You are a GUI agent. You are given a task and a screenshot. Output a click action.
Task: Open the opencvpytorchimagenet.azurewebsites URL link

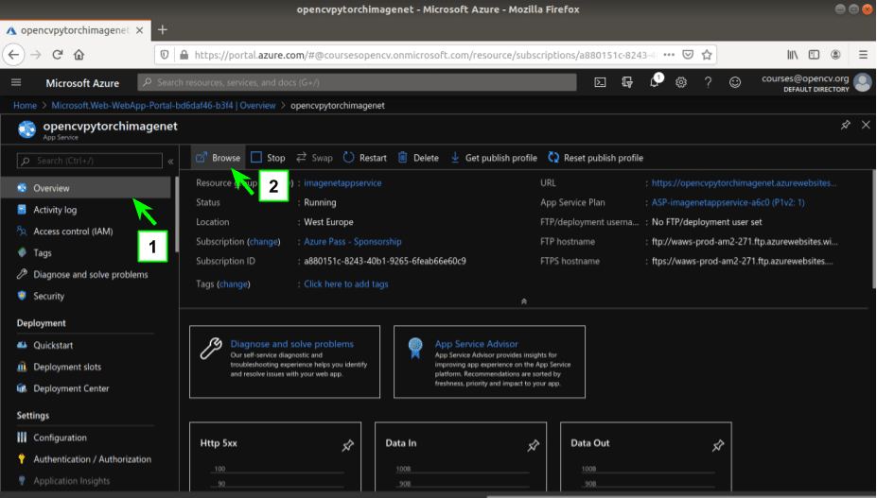(x=744, y=182)
